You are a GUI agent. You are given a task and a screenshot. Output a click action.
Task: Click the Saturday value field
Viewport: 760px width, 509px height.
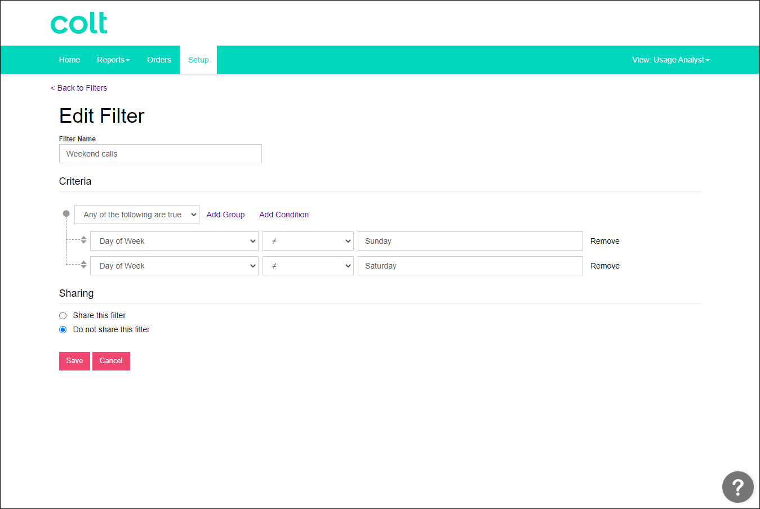[x=470, y=266]
